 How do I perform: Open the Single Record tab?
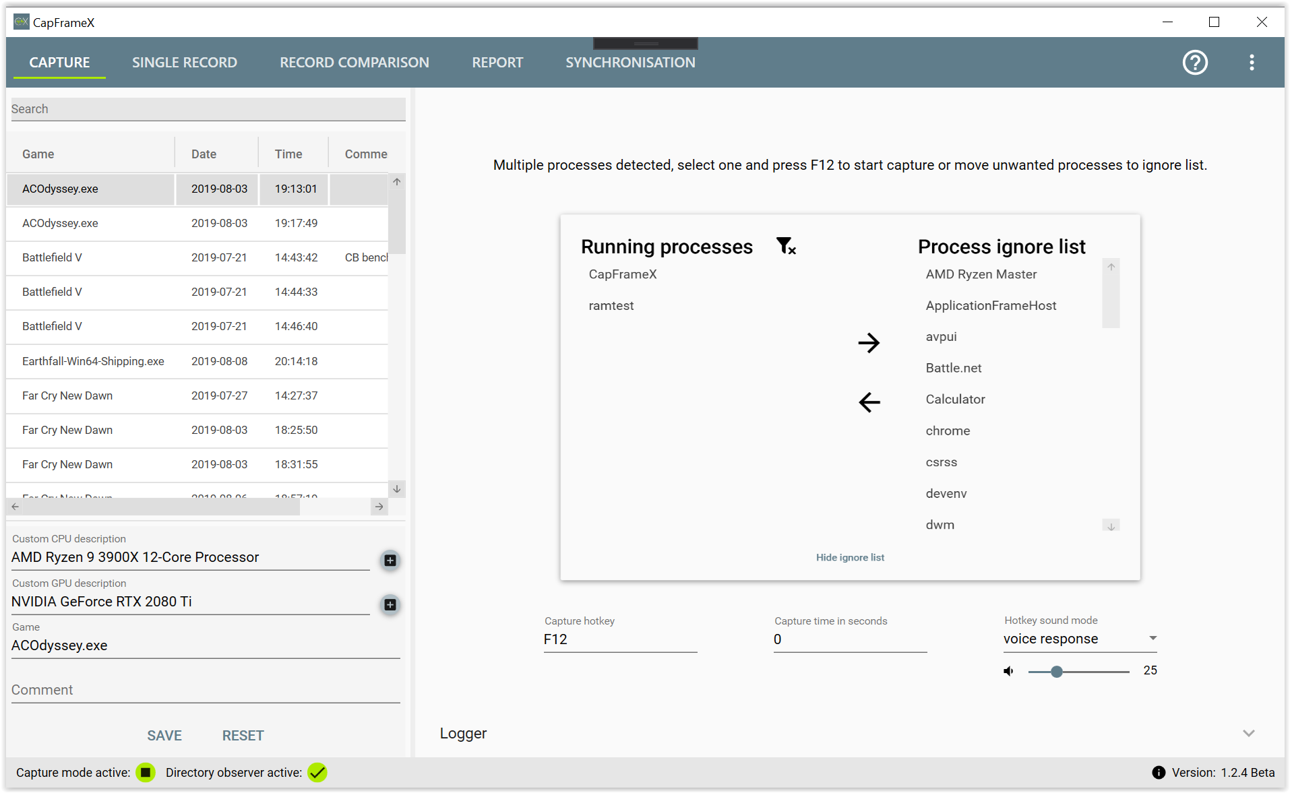185,63
